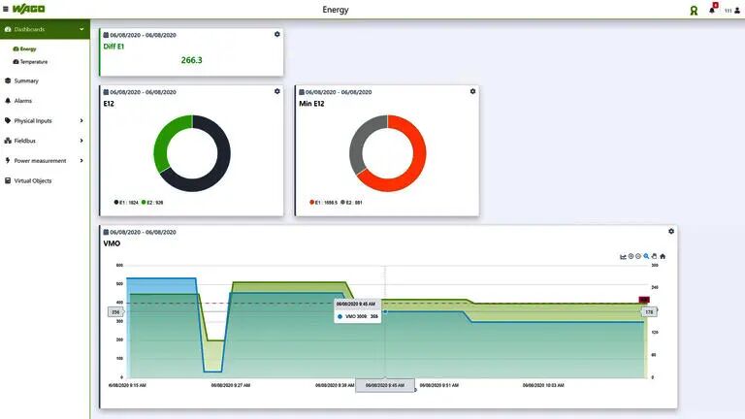Click date range of VMO widget
The height and width of the screenshot is (419, 745).
143,233
